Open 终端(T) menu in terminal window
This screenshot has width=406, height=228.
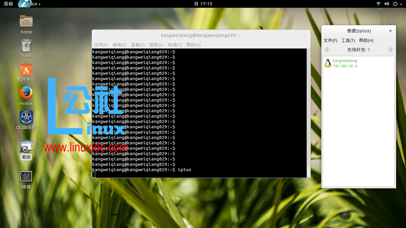[x=175, y=45]
